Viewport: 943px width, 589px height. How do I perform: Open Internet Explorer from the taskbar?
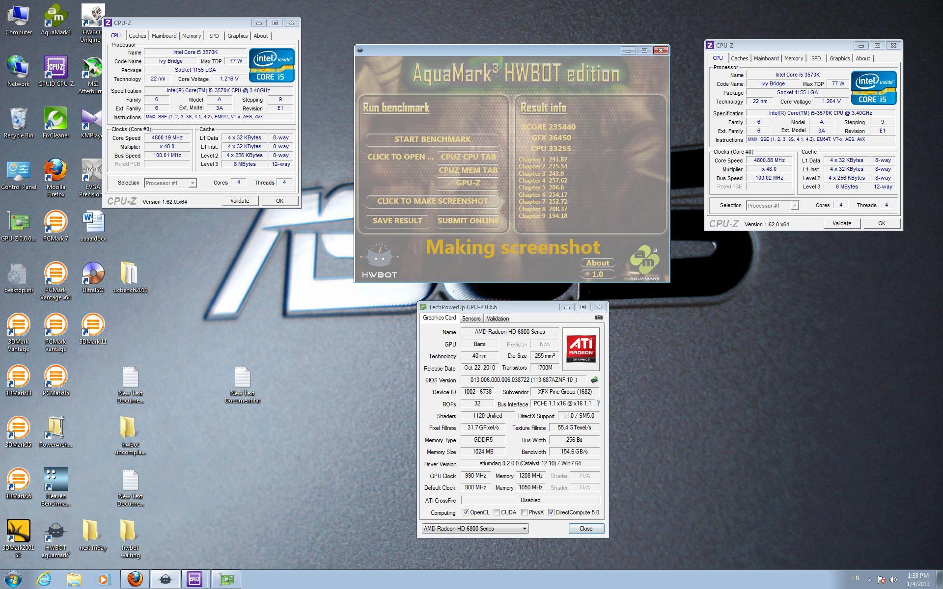point(44,579)
